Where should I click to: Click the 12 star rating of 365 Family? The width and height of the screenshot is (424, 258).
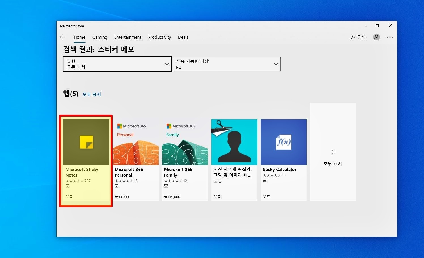click(175, 181)
